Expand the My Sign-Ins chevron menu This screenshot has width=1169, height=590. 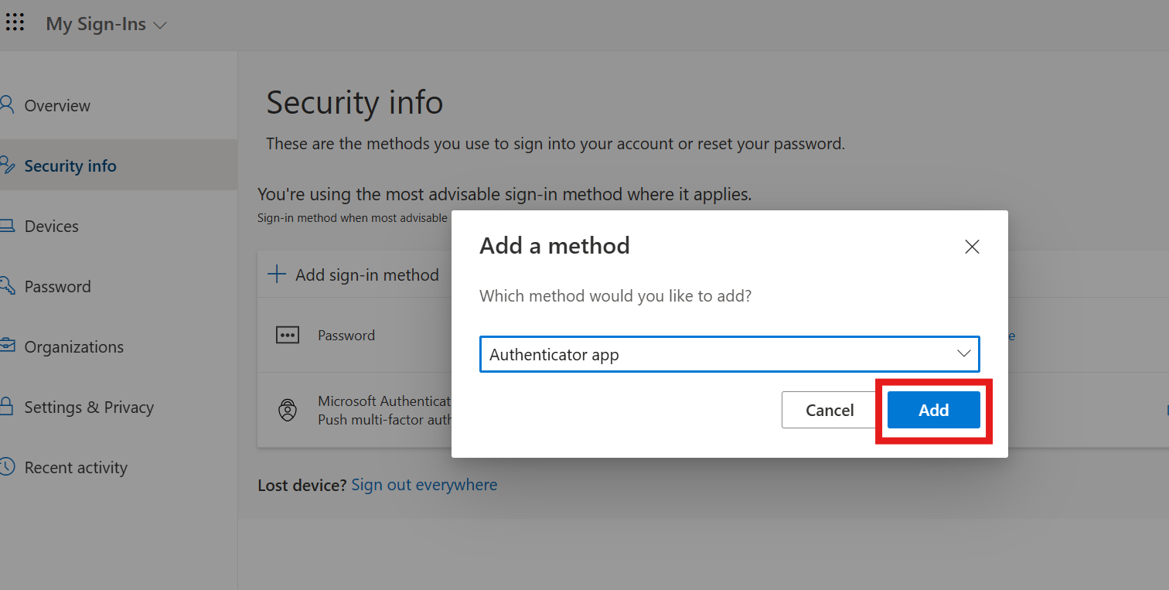(x=160, y=25)
